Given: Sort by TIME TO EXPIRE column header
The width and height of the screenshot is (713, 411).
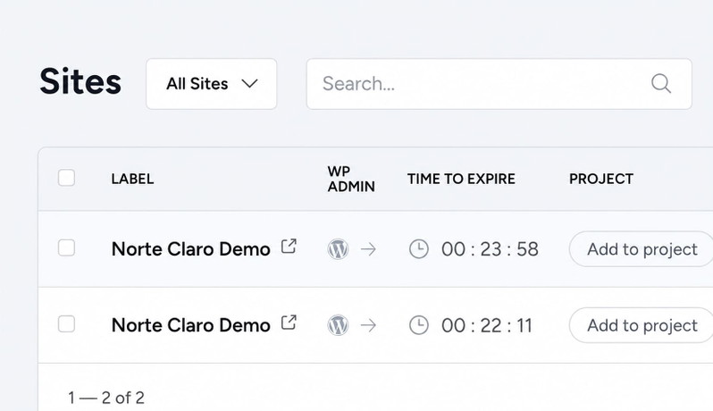Looking at the screenshot, I should pyautogui.click(x=461, y=179).
